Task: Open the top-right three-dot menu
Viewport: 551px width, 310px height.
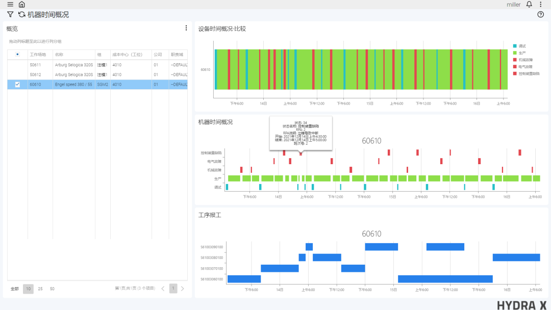Action: tap(541, 5)
